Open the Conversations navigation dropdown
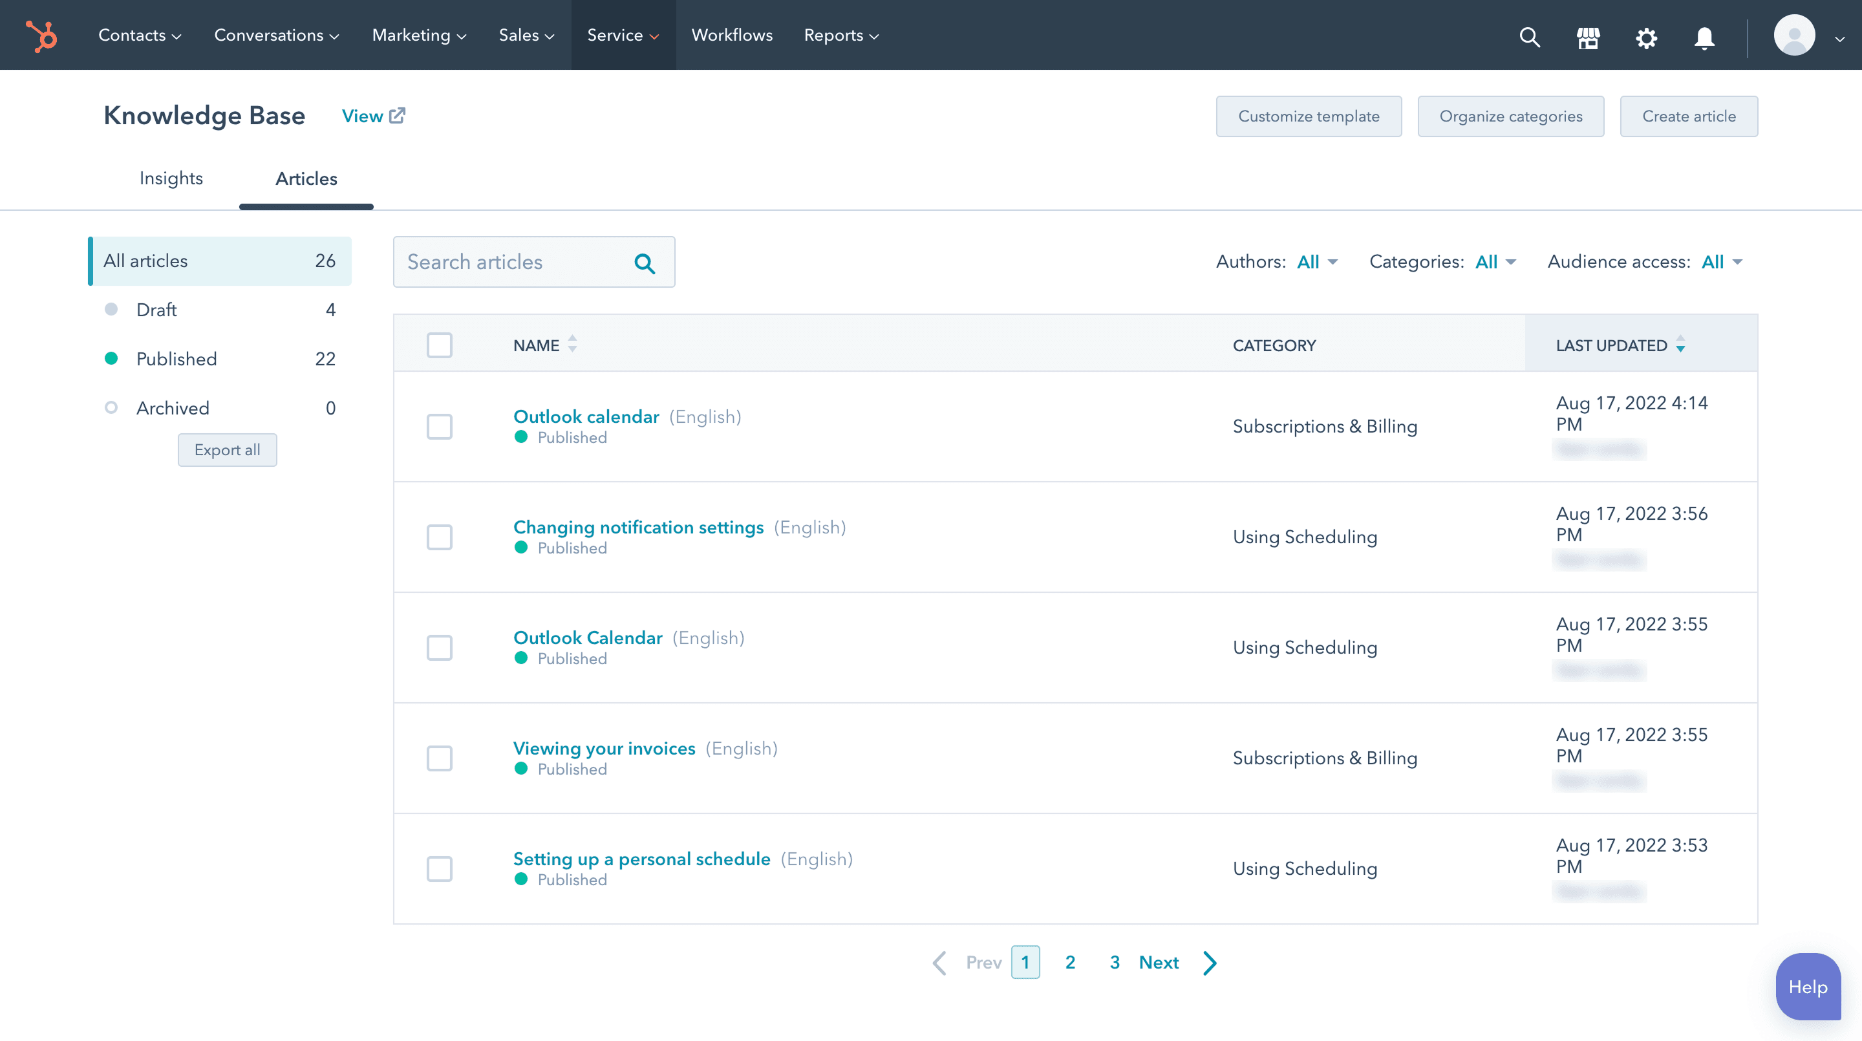Viewport: 1862px width, 1041px height. coord(276,36)
